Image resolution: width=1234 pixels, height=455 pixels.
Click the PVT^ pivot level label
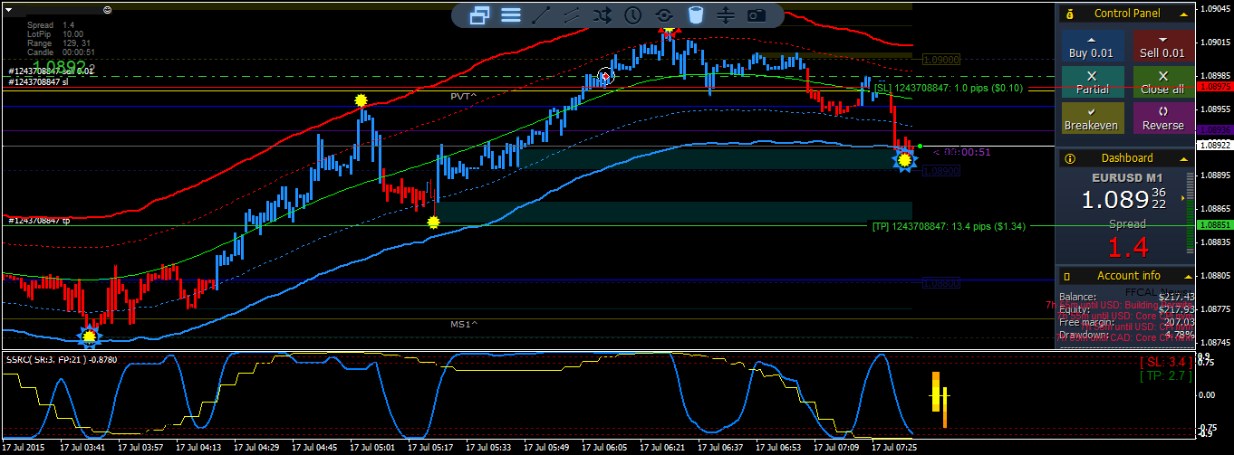pos(463,96)
